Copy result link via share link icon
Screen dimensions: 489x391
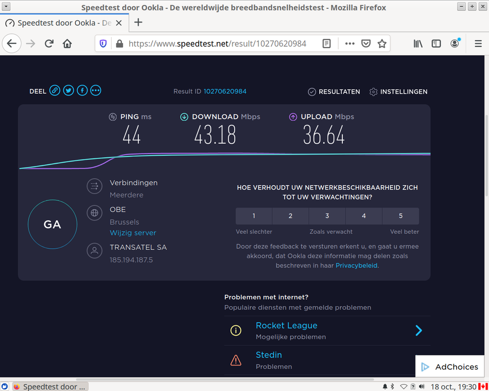pyautogui.click(x=55, y=91)
